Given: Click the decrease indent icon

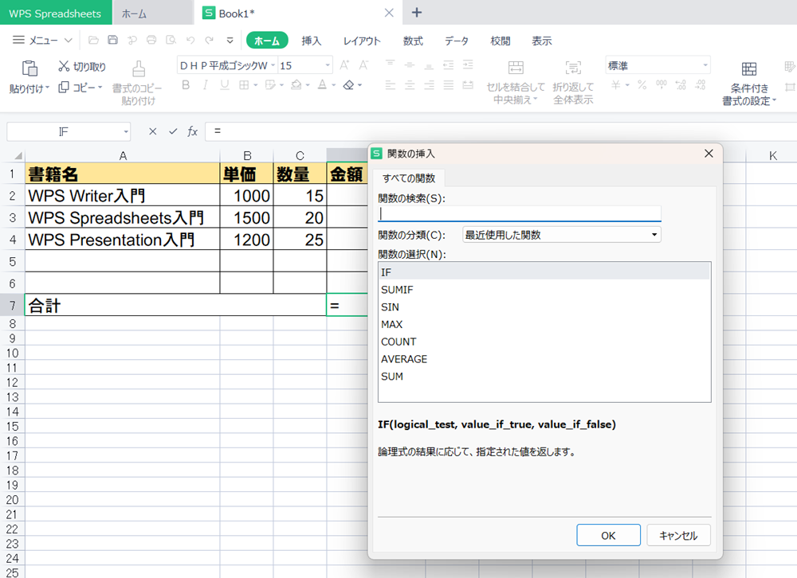Looking at the screenshot, I should 448,64.
